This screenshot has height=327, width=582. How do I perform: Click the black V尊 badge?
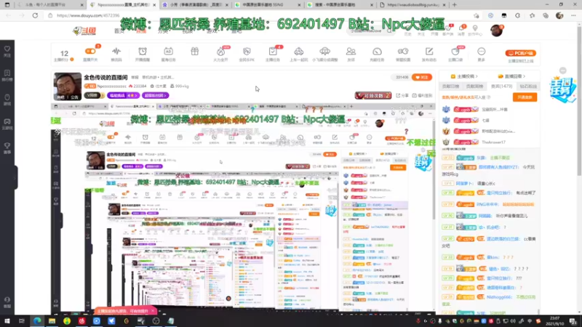(95, 95)
